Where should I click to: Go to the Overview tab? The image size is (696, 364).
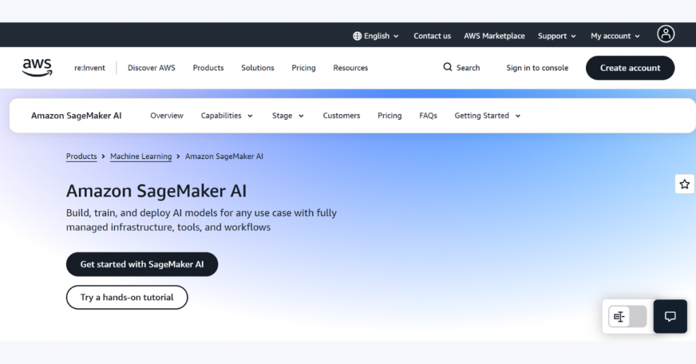[167, 115]
